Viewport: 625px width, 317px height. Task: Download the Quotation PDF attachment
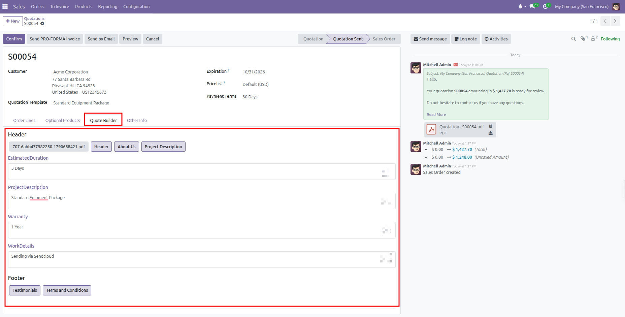pyautogui.click(x=491, y=133)
